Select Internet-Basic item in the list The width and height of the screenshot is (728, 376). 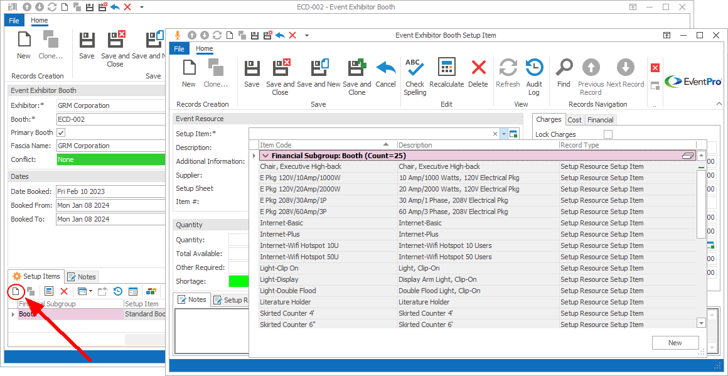pyautogui.click(x=478, y=223)
